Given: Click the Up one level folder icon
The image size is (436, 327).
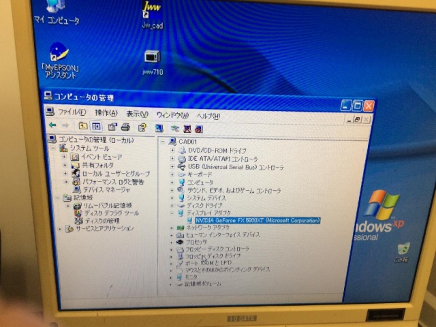Looking at the screenshot, I should 83,126.
